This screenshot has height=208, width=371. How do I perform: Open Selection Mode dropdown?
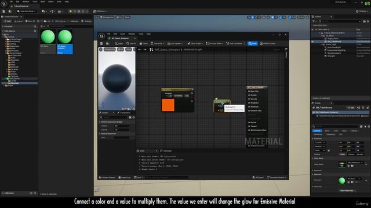(27, 12)
